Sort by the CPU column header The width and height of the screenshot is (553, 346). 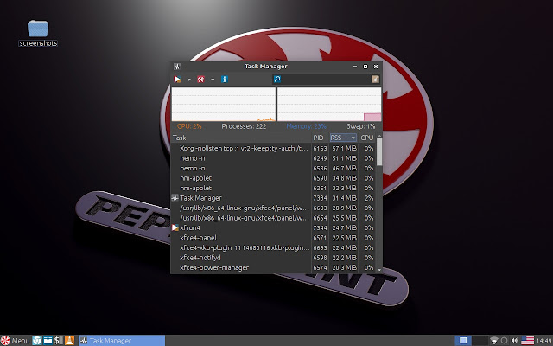coord(366,138)
